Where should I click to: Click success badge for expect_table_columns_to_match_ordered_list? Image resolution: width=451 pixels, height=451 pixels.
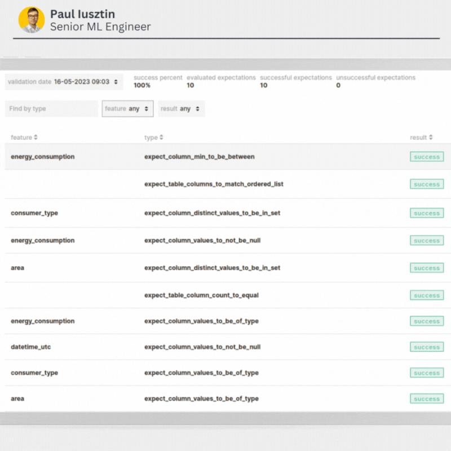click(x=427, y=184)
